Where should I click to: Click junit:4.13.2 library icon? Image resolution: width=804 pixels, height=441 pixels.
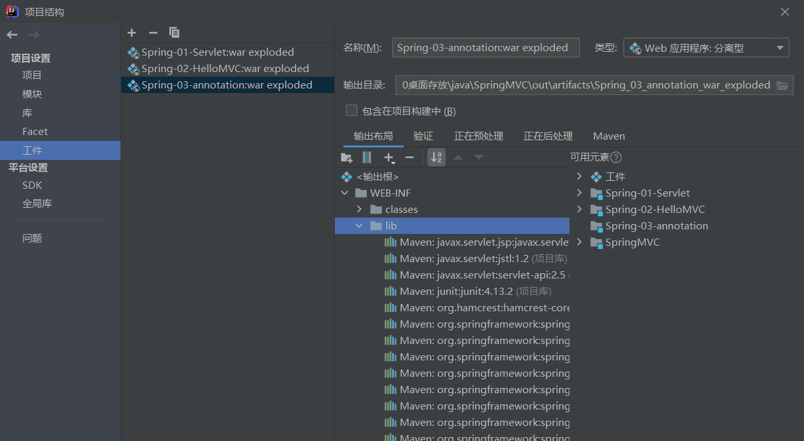391,292
